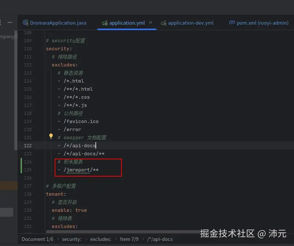The image size is (294, 246).
Task: Click the 'security:' breadcrumb
Action: pyautogui.click(x=72, y=239)
